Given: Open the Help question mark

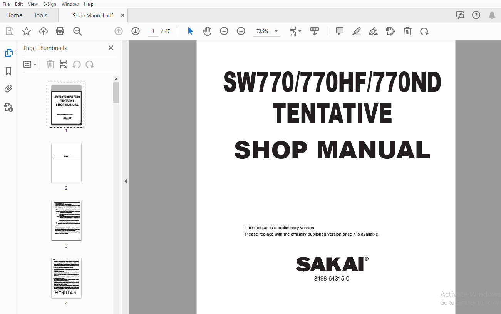Looking at the screenshot, I should click(476, 15).
